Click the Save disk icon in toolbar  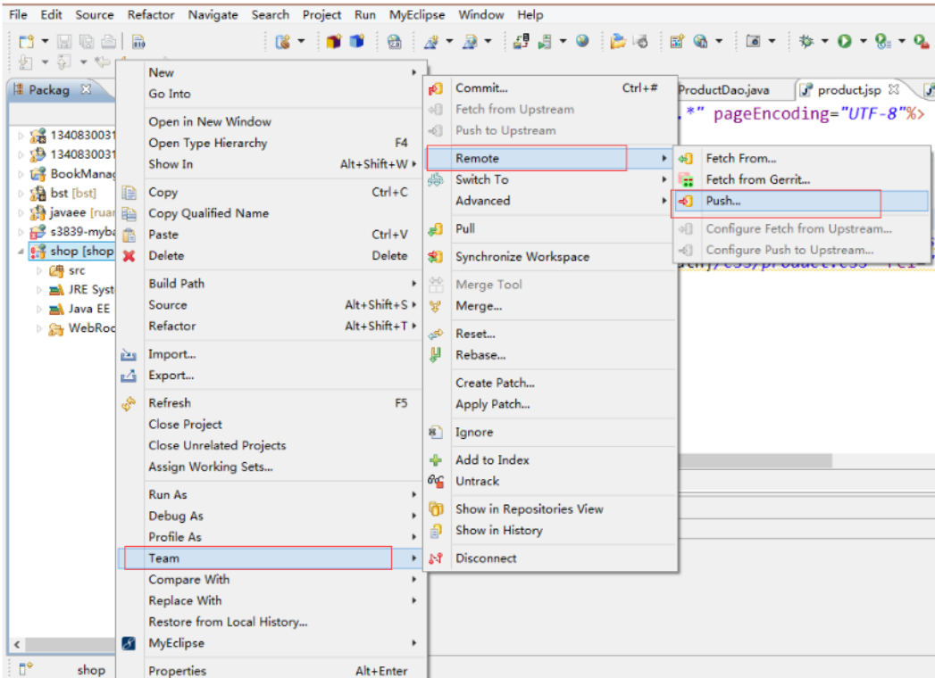click(x=63, y=41)
